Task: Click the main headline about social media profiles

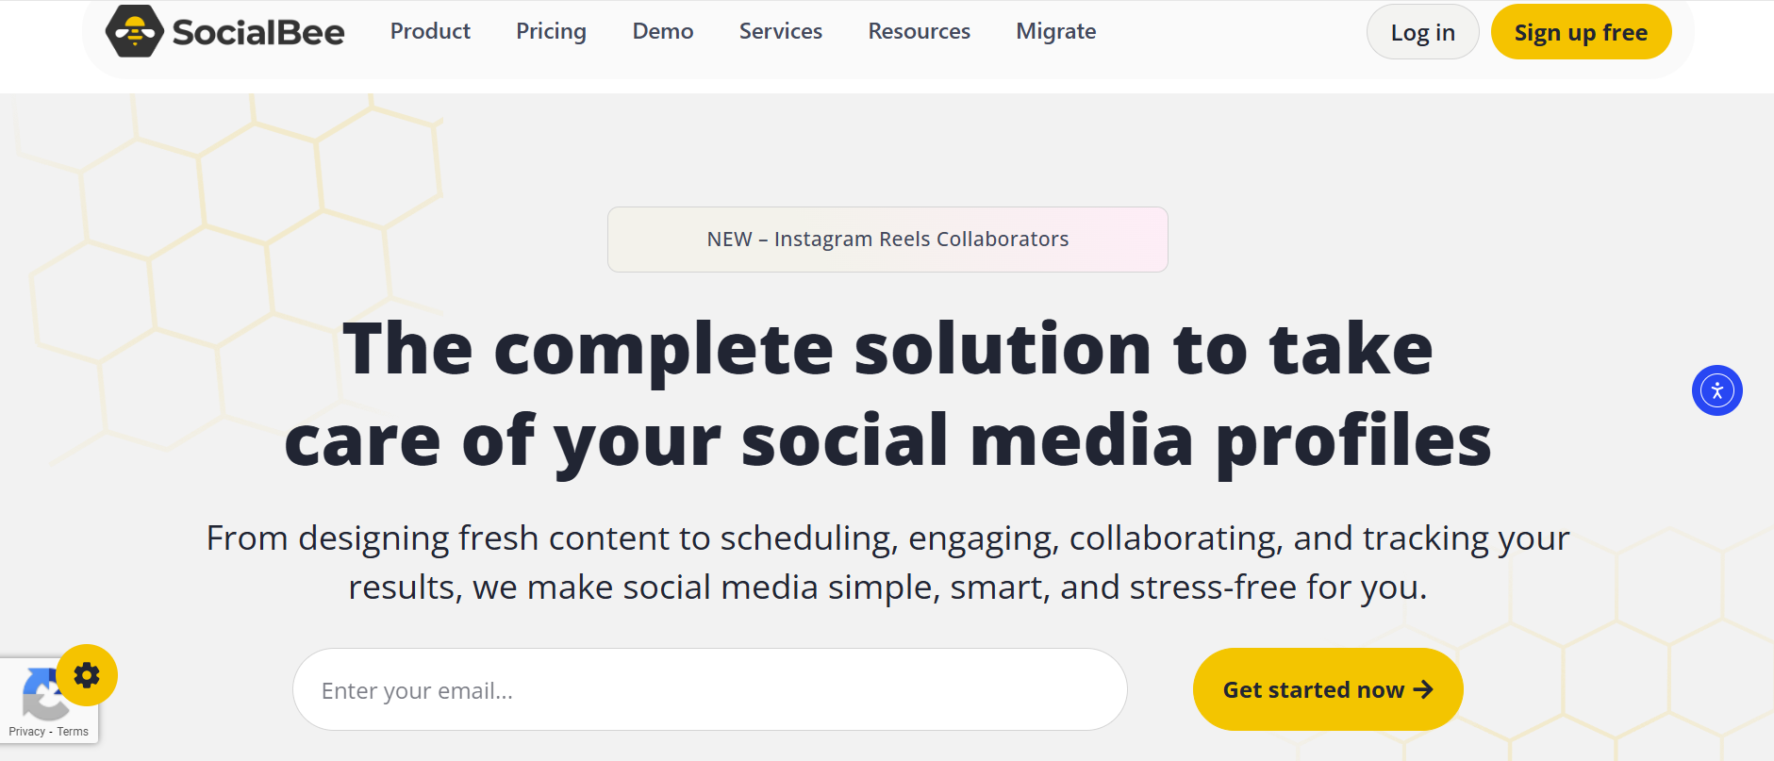Action: point(887,394)
